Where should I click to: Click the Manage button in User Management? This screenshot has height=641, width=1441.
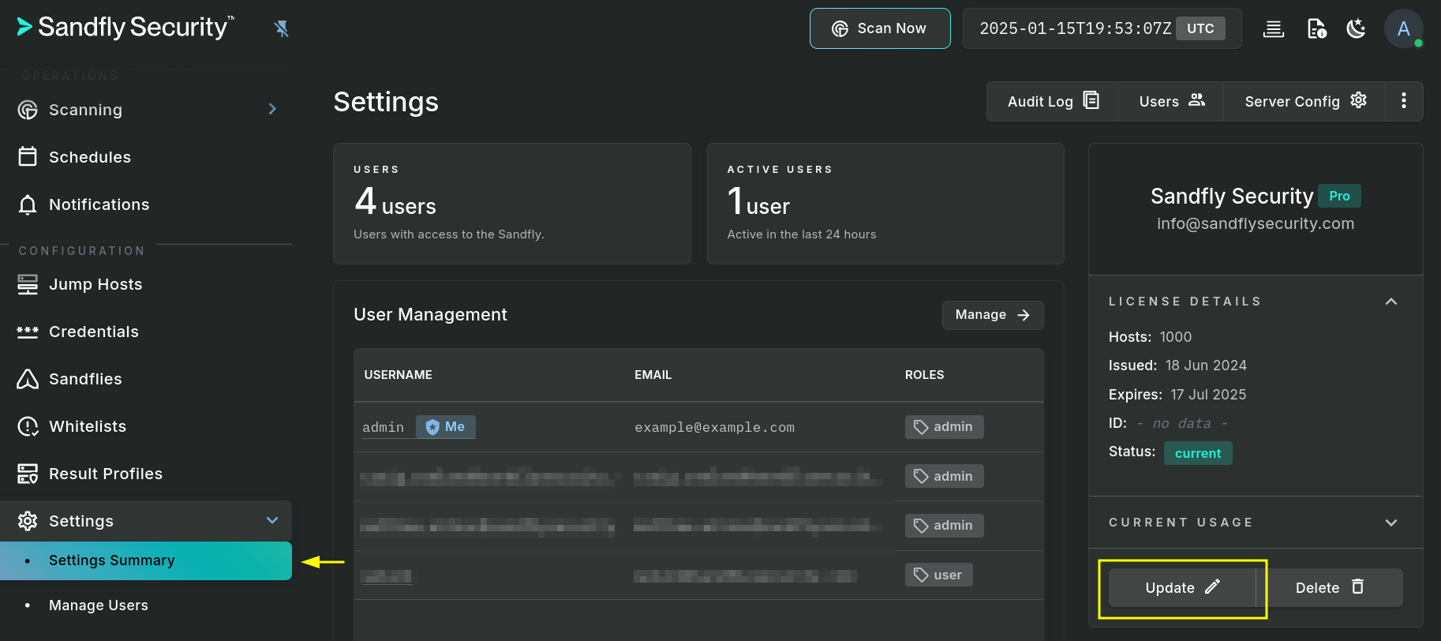[993, 315]
